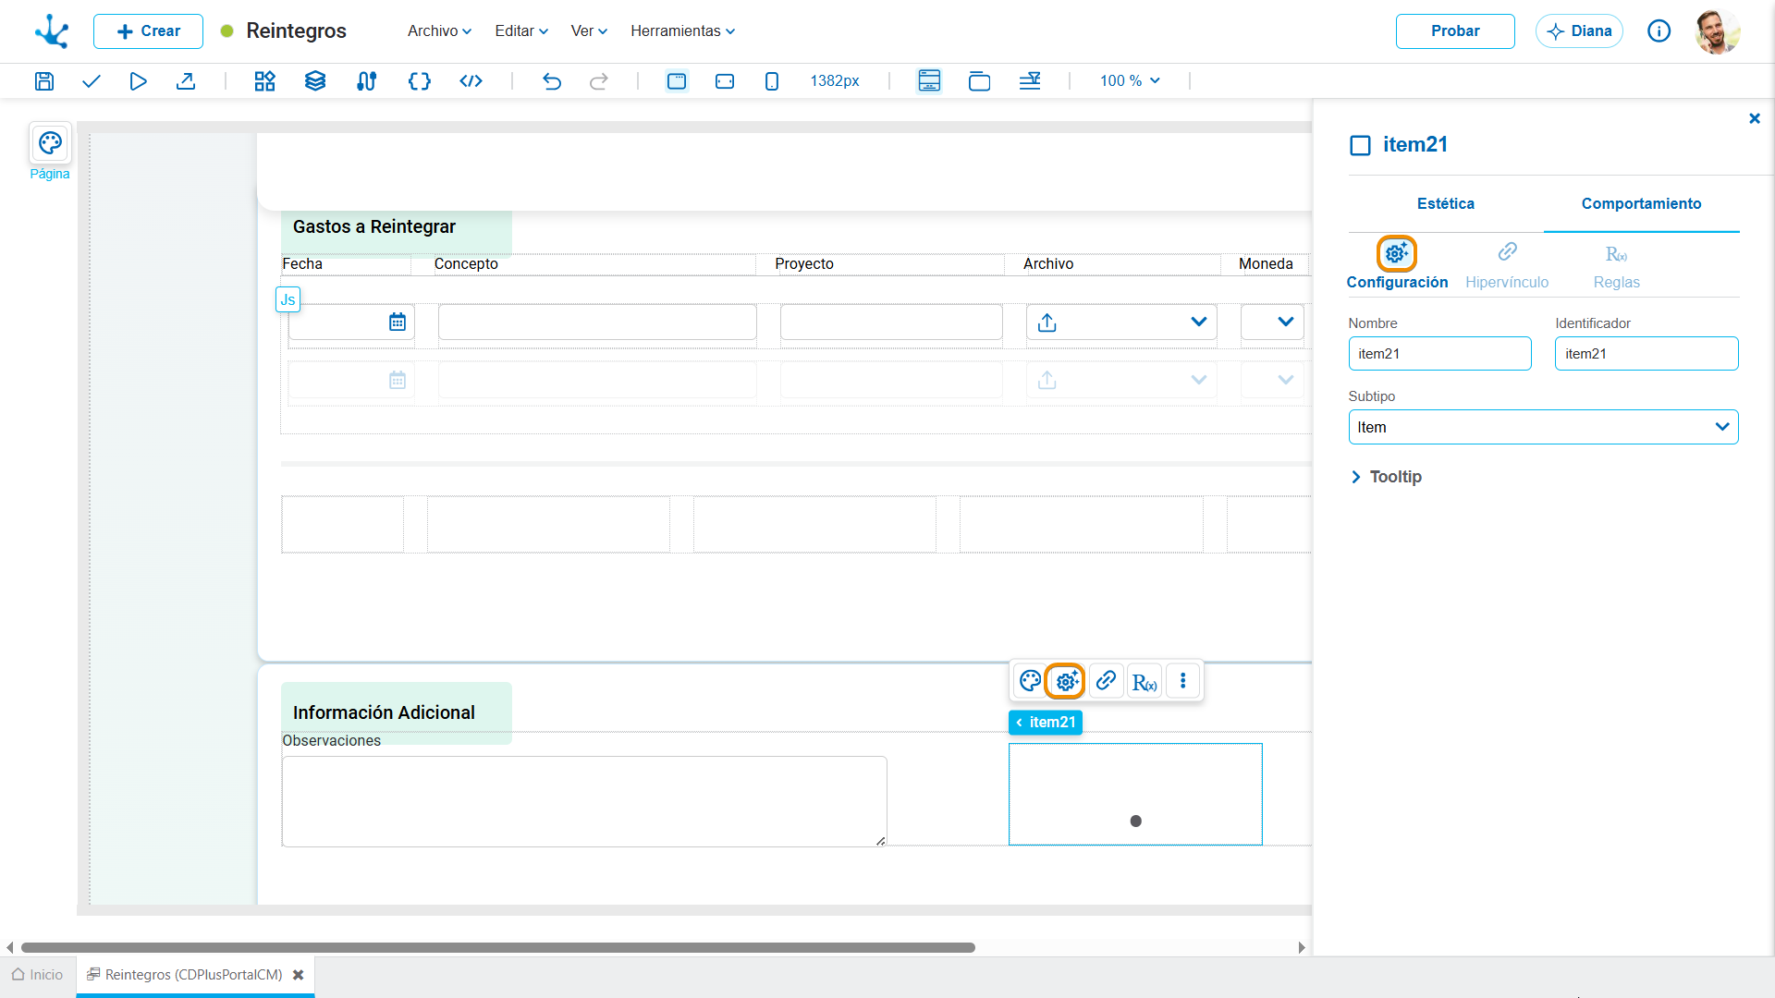1775x998 pixels.
Task: Click the Preview play icon
Action: (x=138, y=81)
